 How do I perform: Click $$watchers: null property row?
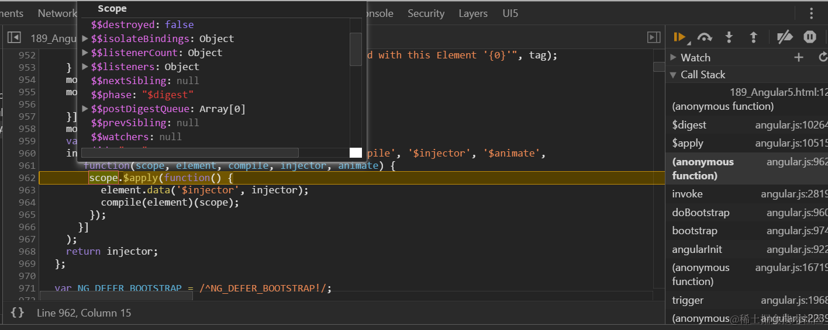pyautogui.click(x=136, y=137)
